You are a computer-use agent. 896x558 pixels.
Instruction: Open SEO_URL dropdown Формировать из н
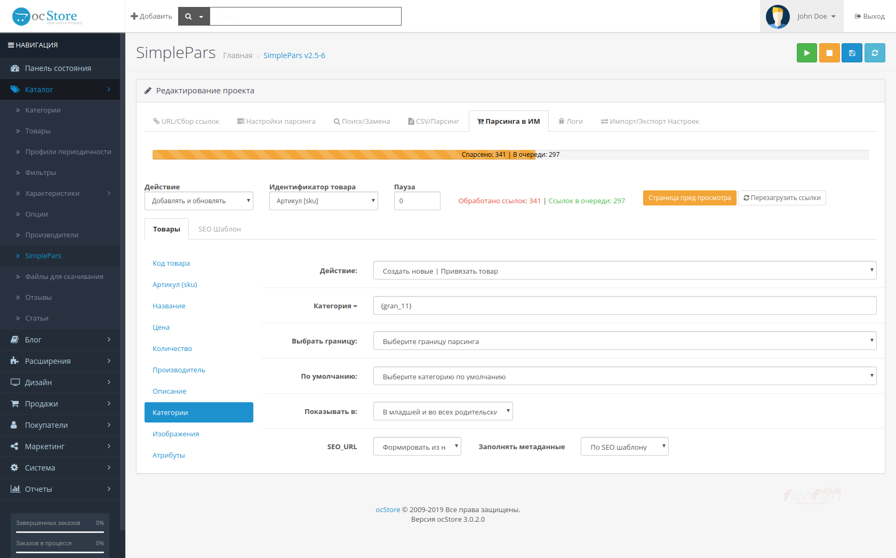point(417,447)
